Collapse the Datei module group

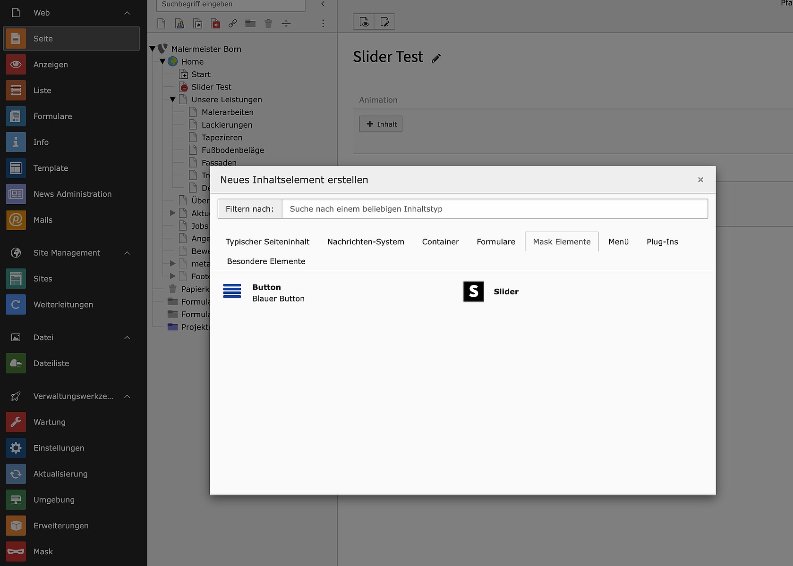127,338
